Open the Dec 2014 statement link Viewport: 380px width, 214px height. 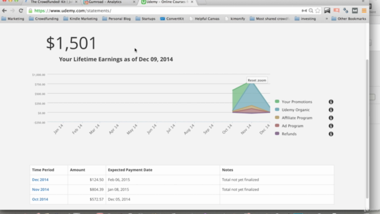tap(40, 180)
